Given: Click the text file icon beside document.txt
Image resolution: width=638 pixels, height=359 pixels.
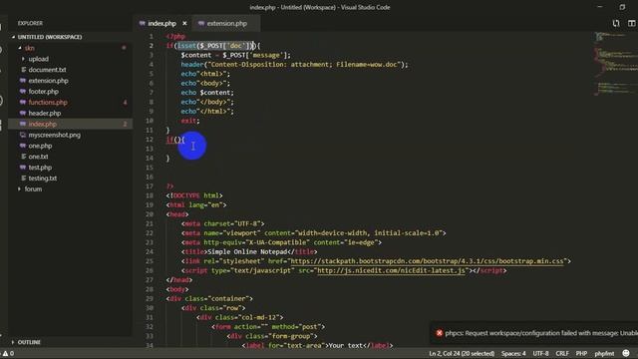Looking at the screenshot, I should pyautogui.click(x=23, y=70).
